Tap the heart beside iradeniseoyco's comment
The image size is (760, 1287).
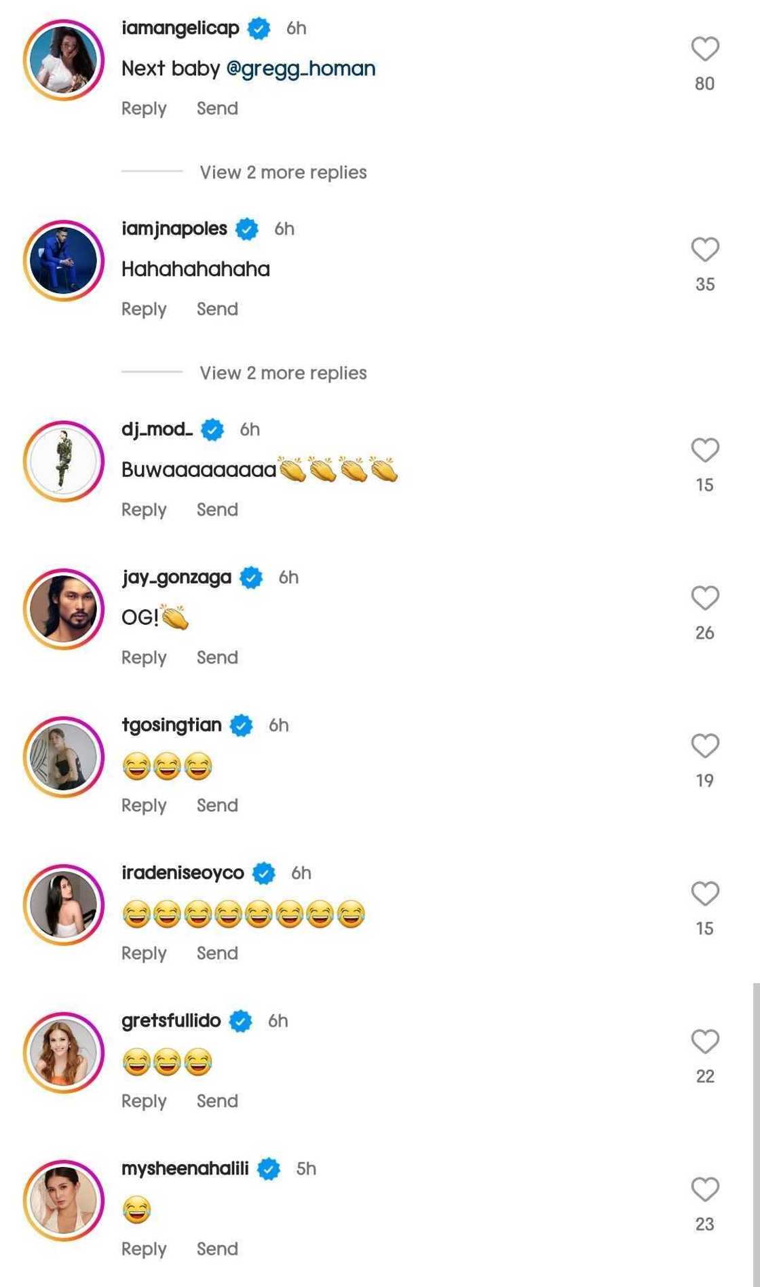pos(705,894)
